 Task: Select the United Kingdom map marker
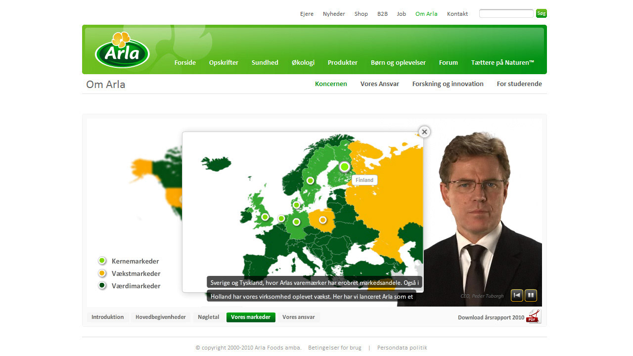point(265,217)
